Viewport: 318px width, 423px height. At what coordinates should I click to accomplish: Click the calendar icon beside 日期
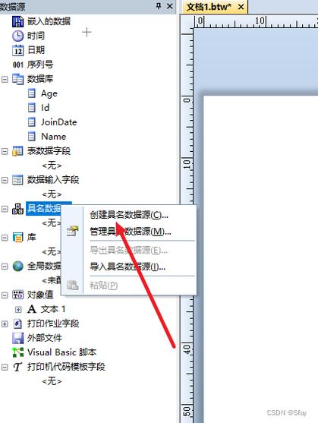(x=17, y=50)
